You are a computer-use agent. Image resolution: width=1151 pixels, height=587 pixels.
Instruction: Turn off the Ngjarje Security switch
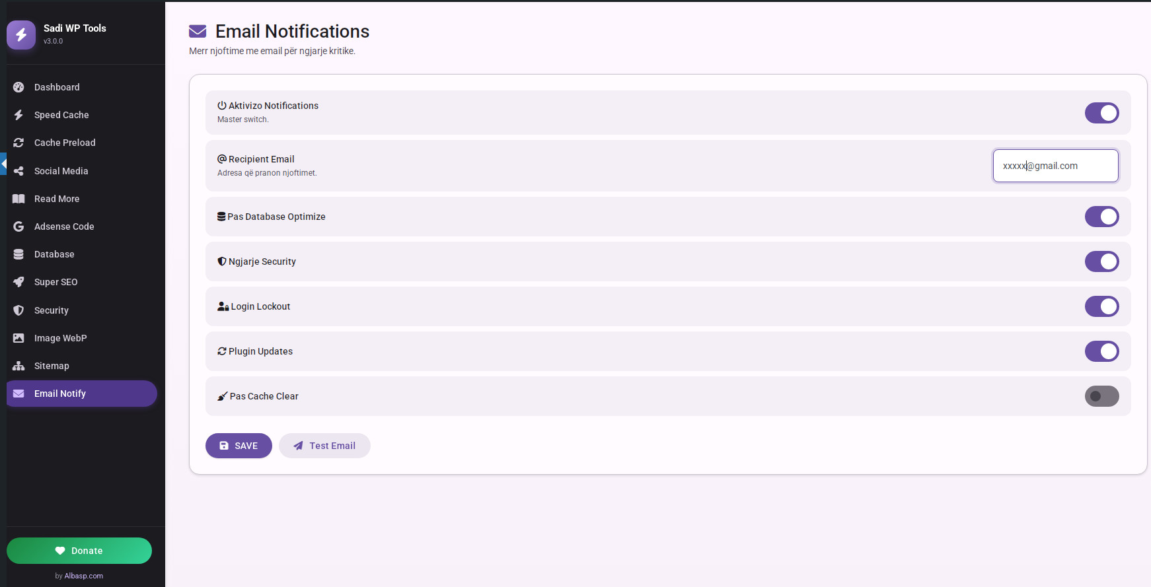pos(1102,261)
